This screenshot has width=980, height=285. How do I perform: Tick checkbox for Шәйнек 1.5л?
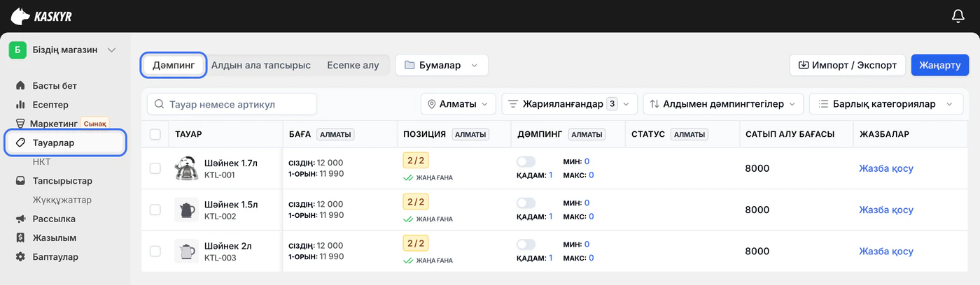155,210
